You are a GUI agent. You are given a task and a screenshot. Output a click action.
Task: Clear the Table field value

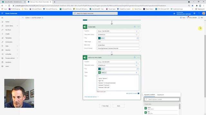(x=136, y=73)
